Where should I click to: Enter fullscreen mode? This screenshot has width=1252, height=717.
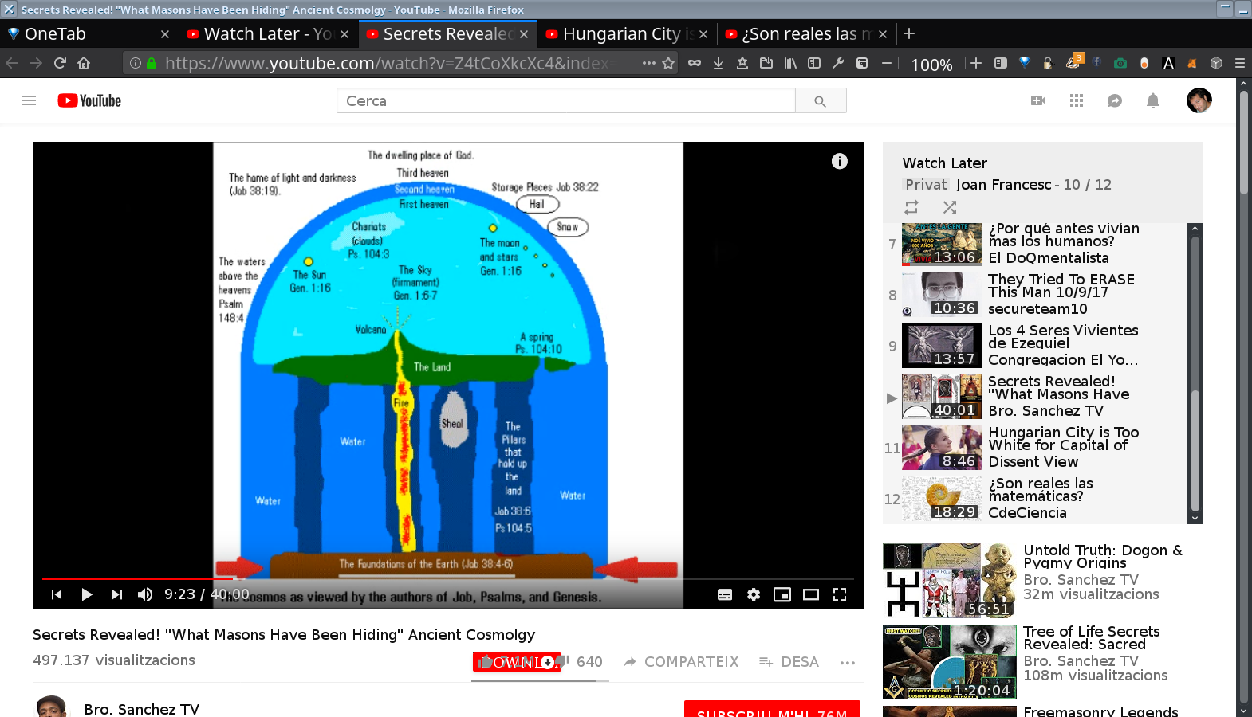pyautogui.click(x=840, y=594)
